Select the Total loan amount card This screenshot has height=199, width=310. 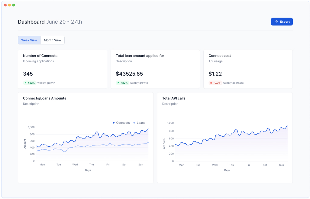click(155, 69)
